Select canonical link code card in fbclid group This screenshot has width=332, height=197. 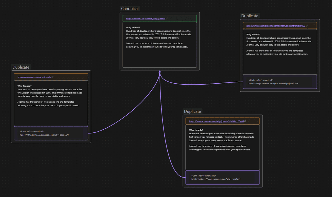point(222,177)
